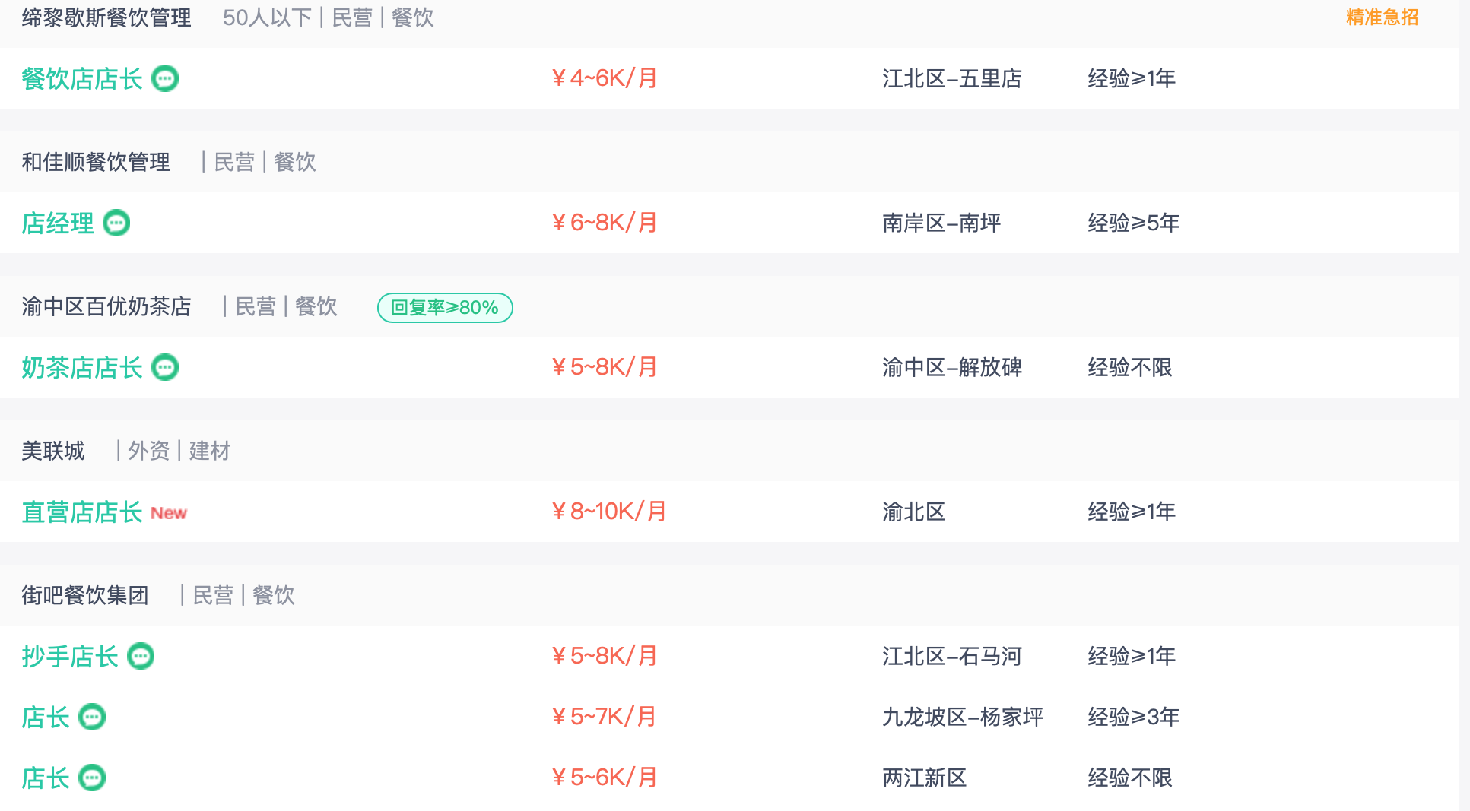Start chat for 奶茶店店长 job
Image resolution: width=1470 pixels, height=811 pixels.
coord(165,367)
